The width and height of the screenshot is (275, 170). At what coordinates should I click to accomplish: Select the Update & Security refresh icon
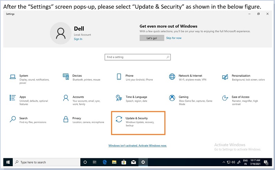pos(119,119)
